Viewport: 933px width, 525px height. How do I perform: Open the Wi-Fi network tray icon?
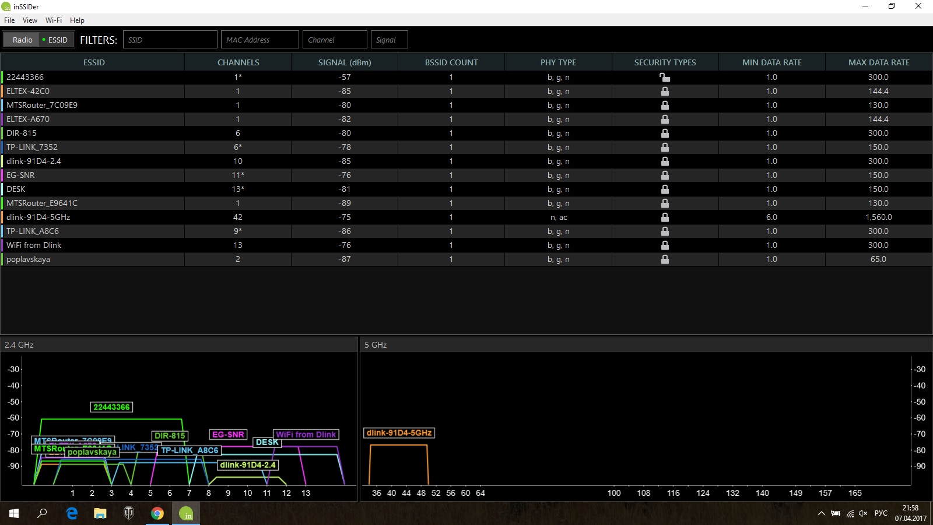[850, 513]
